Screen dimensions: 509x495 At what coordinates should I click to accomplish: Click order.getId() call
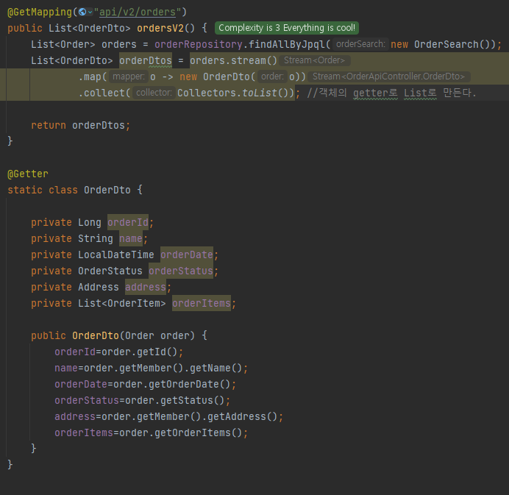(140, 352)
